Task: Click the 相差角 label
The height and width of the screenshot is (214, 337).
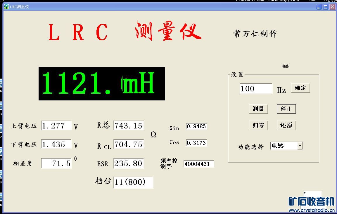Action: pos(23,163)
